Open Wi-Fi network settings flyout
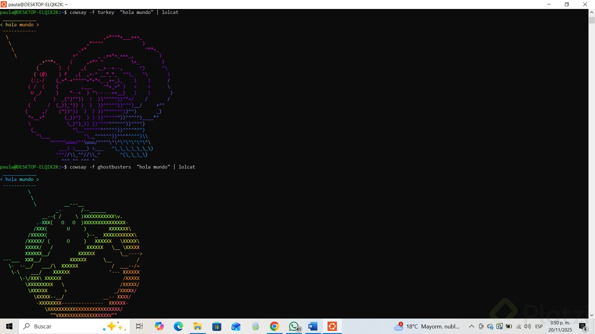 518,326
